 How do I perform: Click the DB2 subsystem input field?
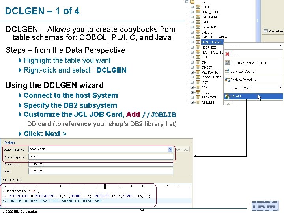pyautogui.click(x=101, y=157)
